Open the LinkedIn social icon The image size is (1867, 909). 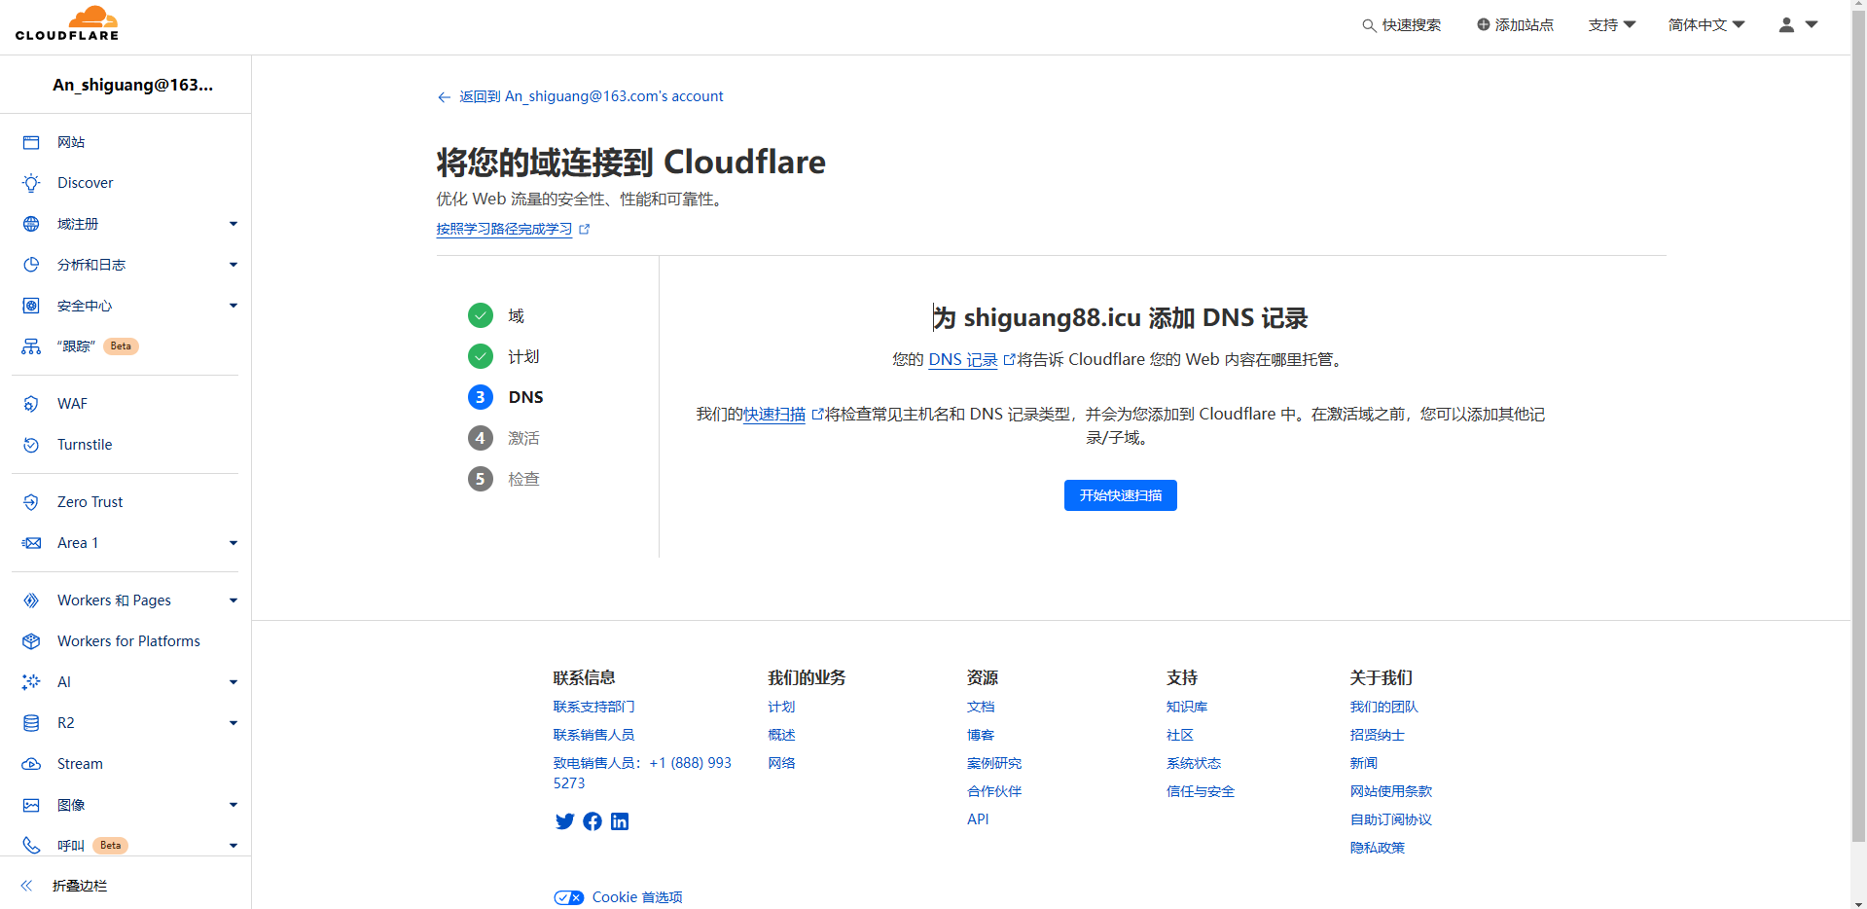620,821
